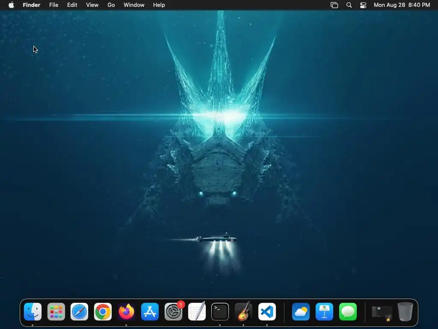Launch GarageBand guitar icon
438x329 pixels.
pyautogui.click(x=243, y=311)
